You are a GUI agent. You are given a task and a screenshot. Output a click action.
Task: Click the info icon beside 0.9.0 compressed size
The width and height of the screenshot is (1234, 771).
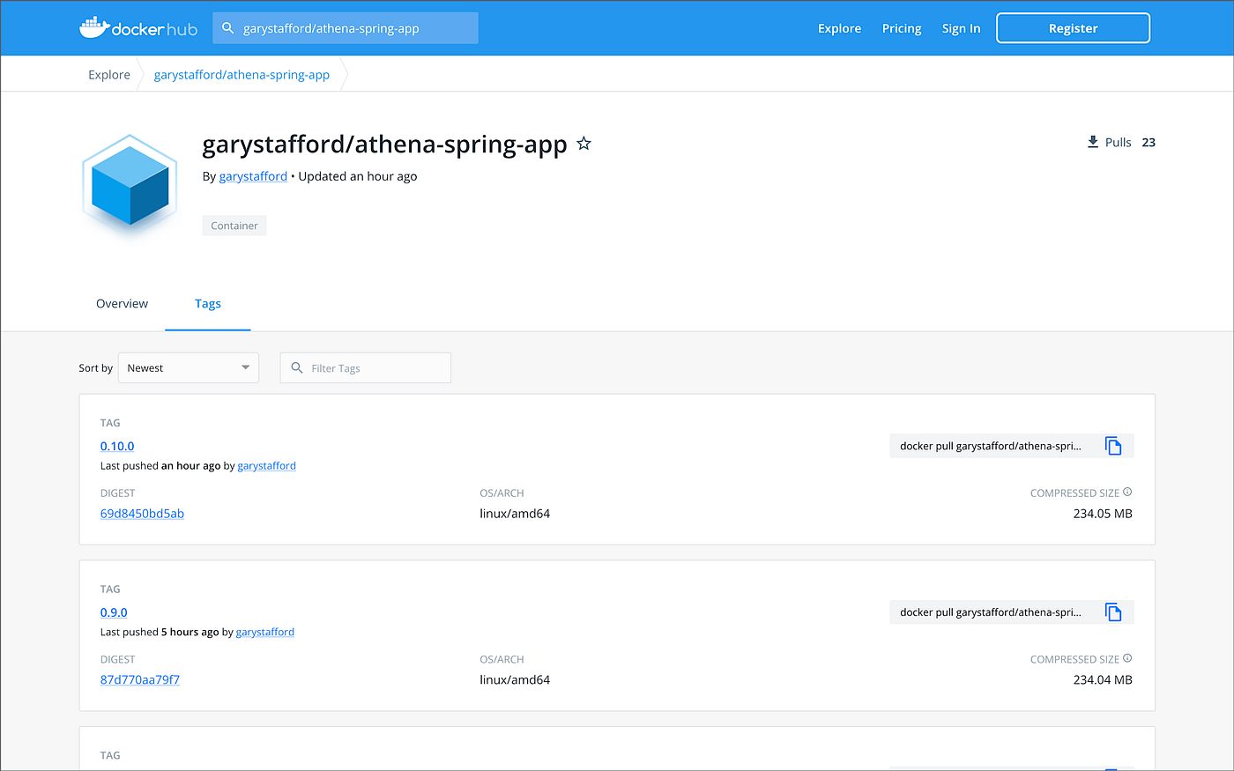[x=1127, y=658]
